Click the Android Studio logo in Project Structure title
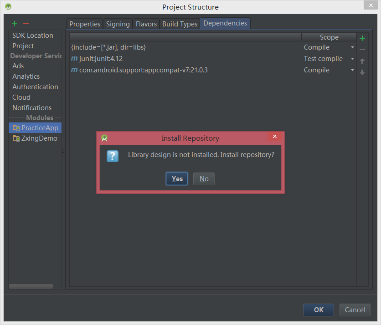Image resolution: width=381 pixels, height=325 pixels. (x=8, y=6)
